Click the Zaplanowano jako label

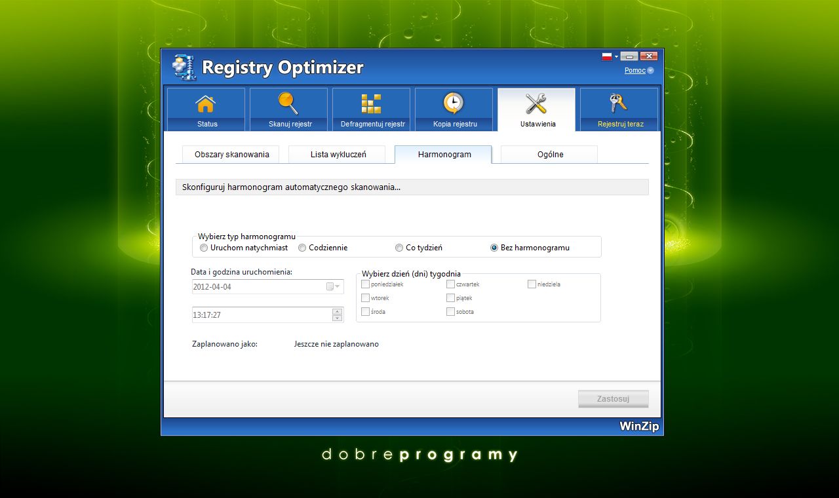tap(225, 344)
